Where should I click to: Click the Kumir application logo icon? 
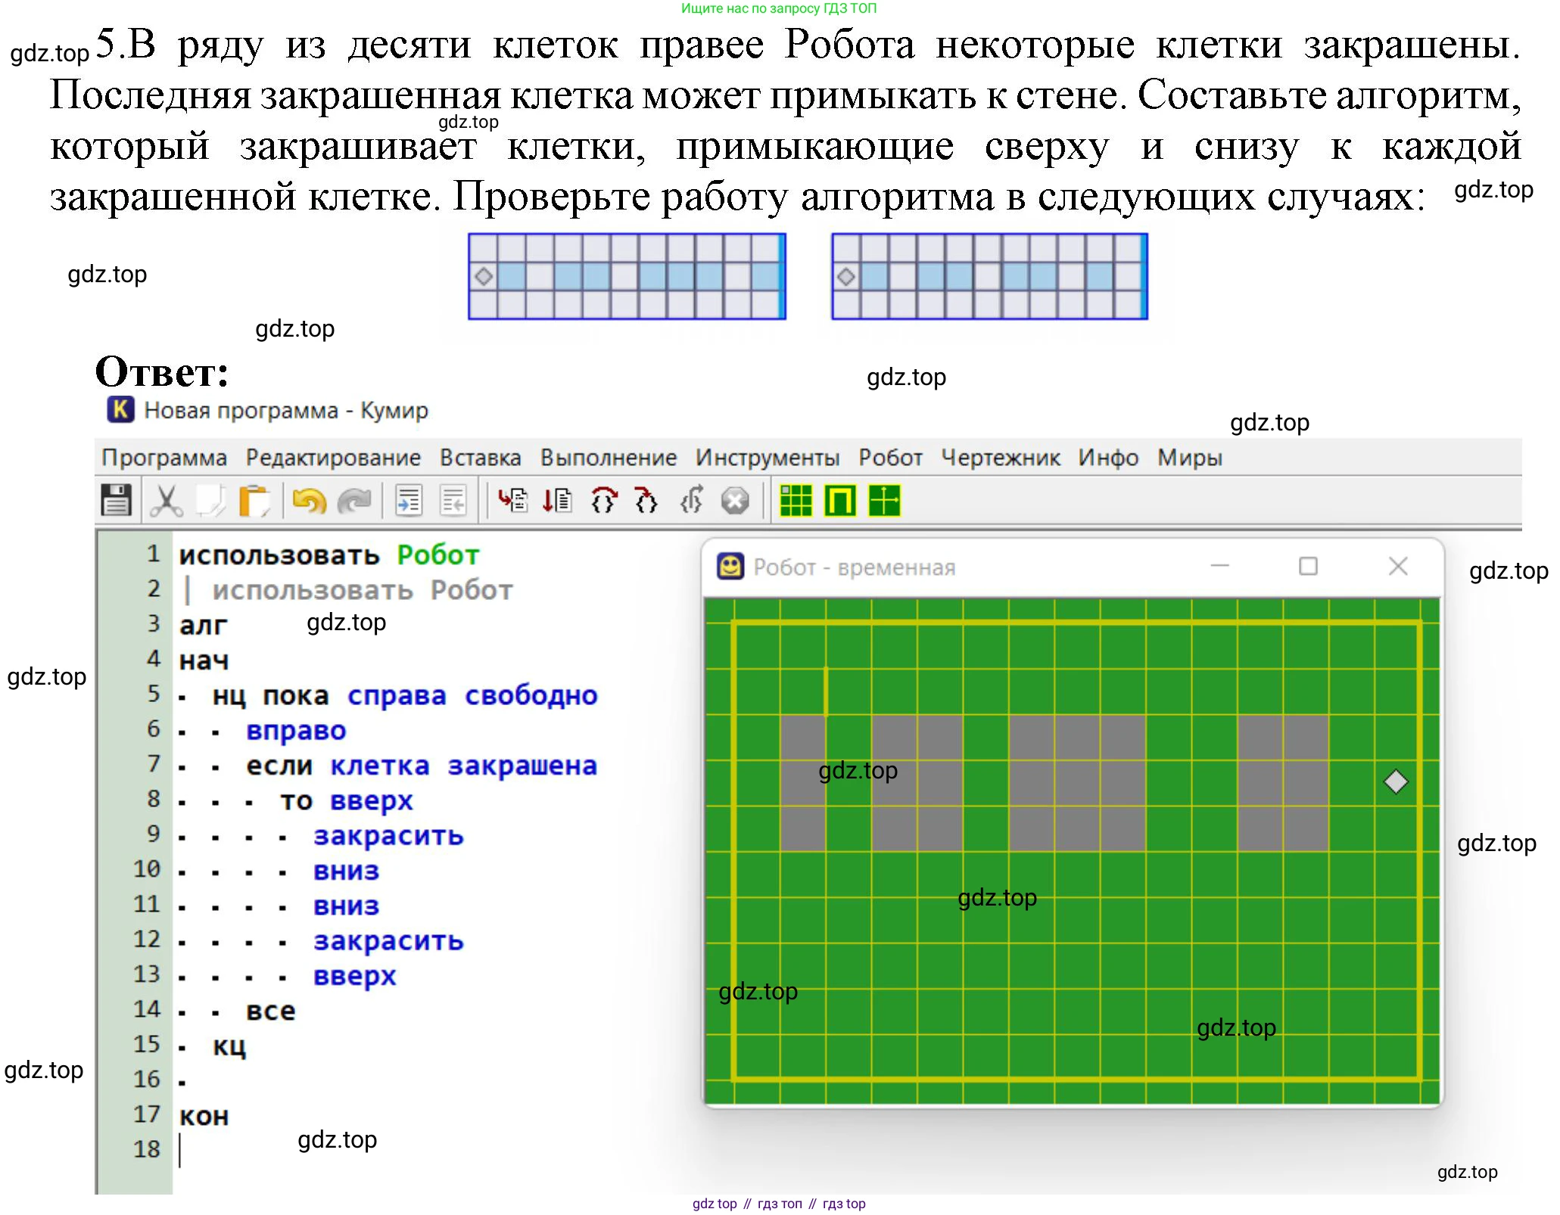coord(120,409)
